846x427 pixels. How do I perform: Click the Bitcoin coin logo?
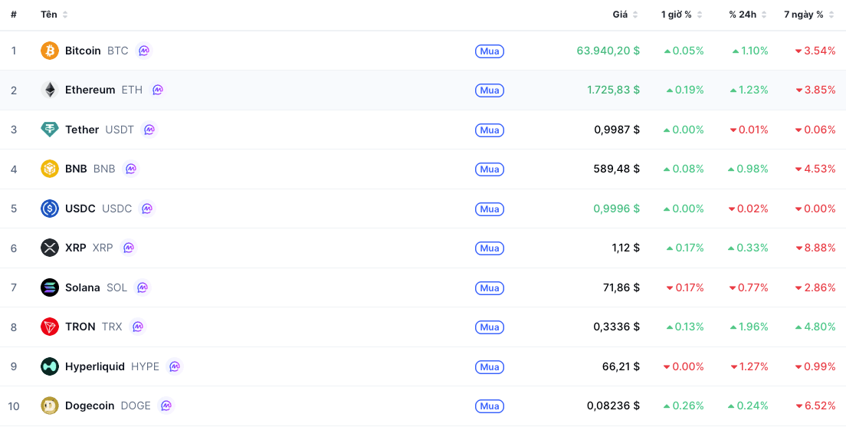pos(50,51)
